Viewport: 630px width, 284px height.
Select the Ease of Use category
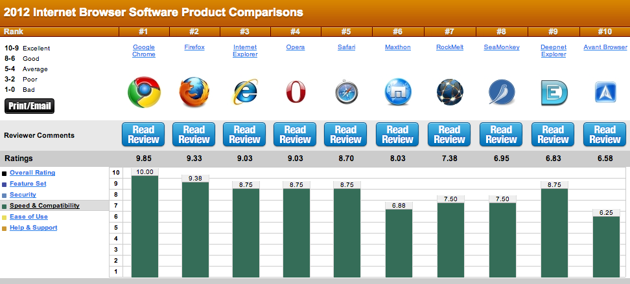(29, 217)
